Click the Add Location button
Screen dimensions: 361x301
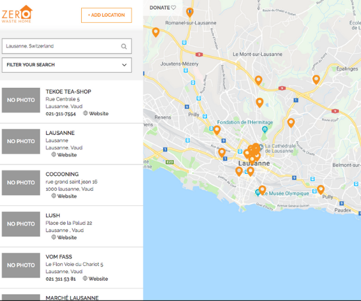click(106, 15)
